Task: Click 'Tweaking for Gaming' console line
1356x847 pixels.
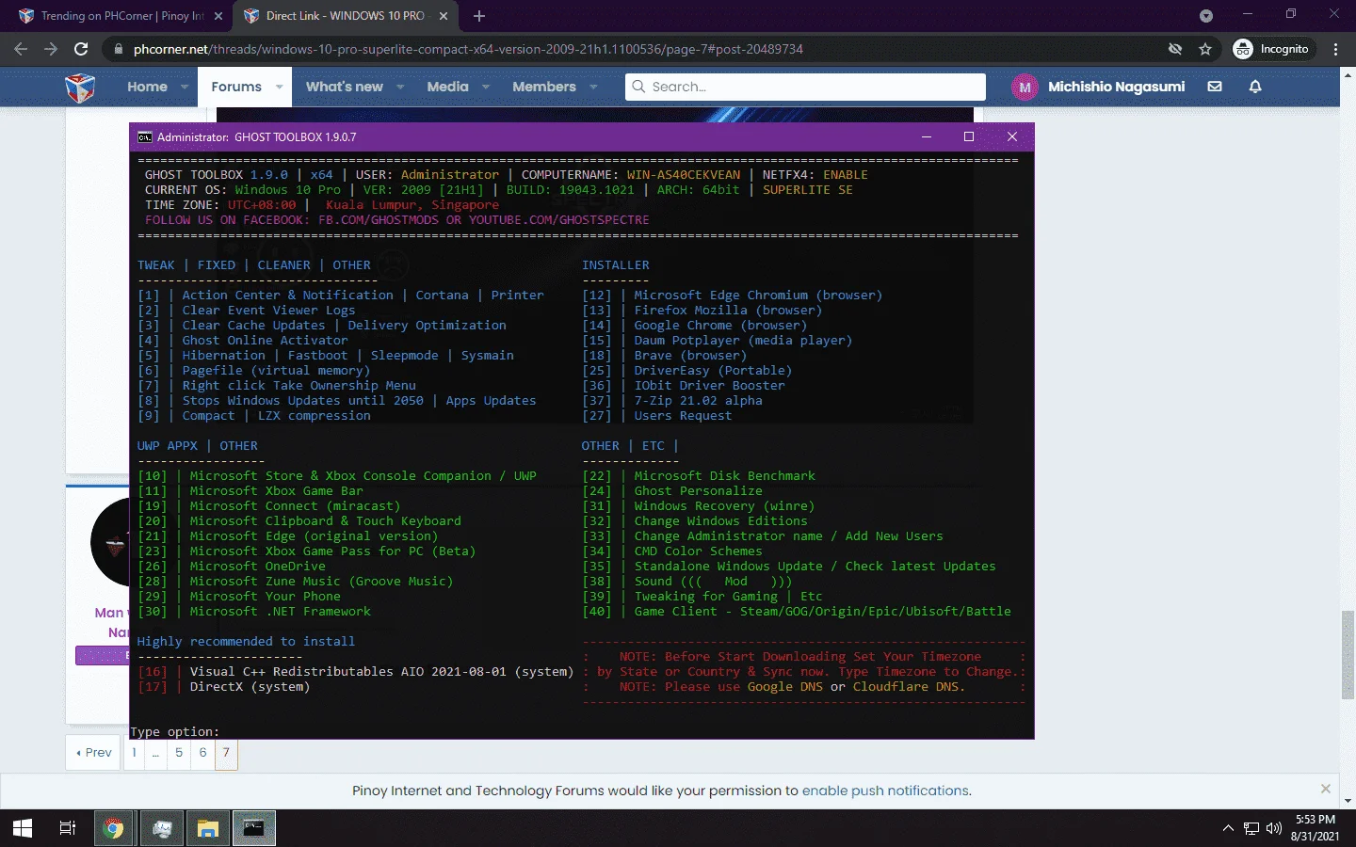Action: (x=705, y=597)
